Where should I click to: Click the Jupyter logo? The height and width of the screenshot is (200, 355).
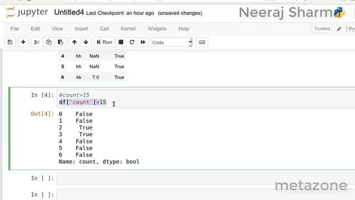(x=27, y=12)
